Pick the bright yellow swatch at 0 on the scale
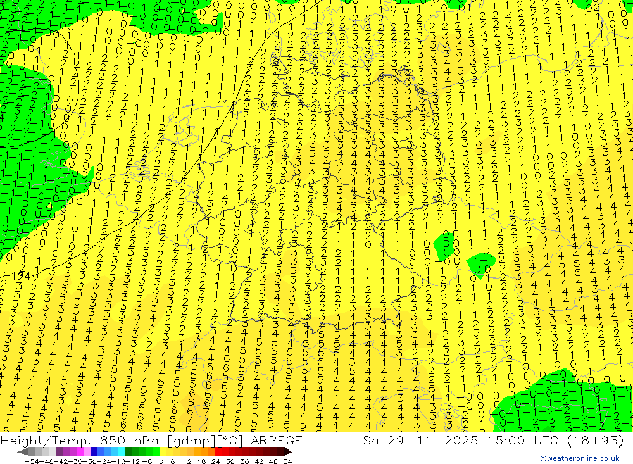Viewport: 633px width, 464px height. tap(163, 451)
